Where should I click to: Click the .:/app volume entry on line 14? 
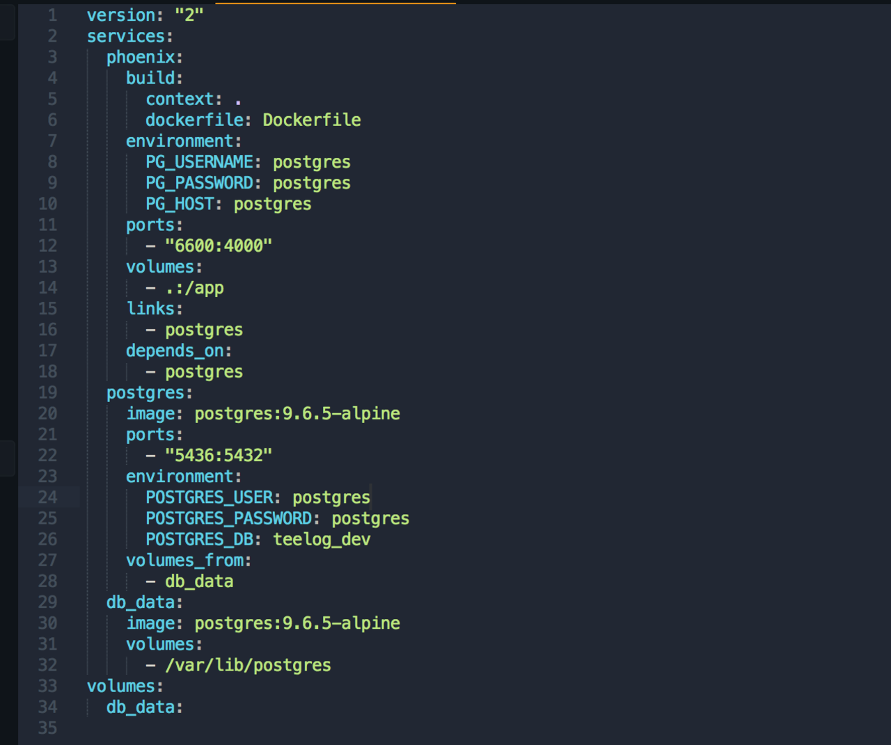click(x=195, y=287)
